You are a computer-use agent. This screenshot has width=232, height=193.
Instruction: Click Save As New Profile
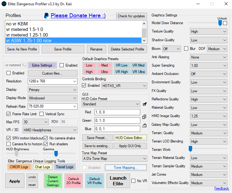[x=22, y=49]
